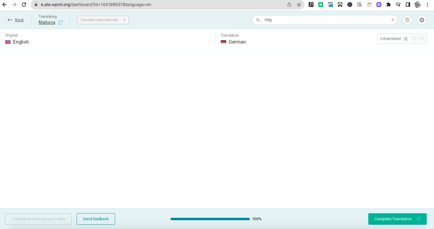Click Send feedback button
434x229 pixels.
click(96, 219)
